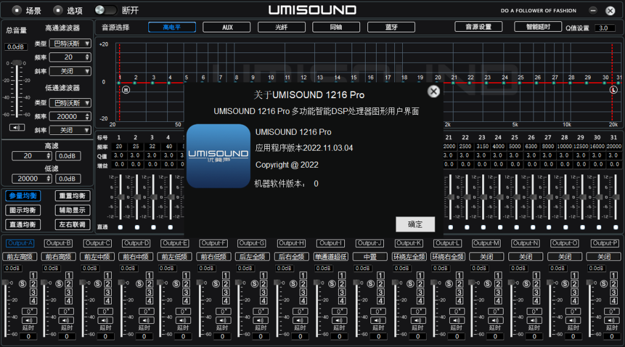Click the Output-A volume fader
Screen dimensions: 625x347
(x=5, y=309)
